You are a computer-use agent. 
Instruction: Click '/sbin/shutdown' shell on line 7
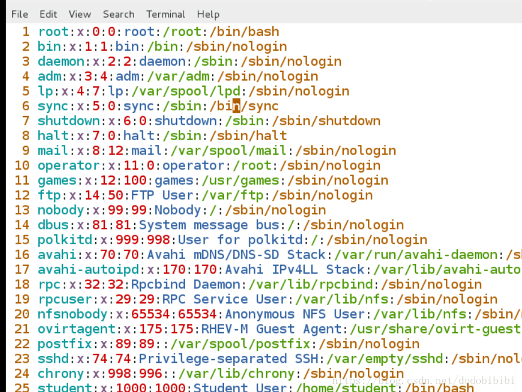tap(327, 121)
